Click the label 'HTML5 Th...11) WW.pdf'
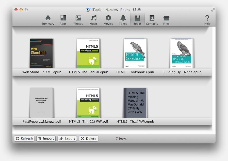228x161 pixels. pyautogui.click(x=89, y=121)
